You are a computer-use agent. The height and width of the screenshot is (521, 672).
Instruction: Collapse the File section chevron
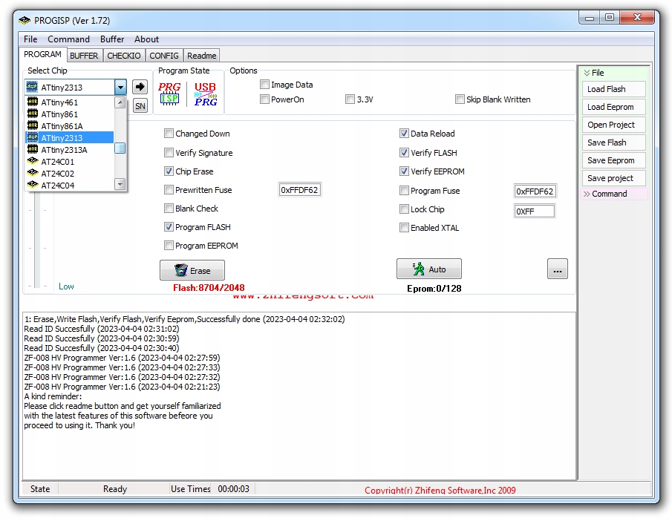[587, 73]
